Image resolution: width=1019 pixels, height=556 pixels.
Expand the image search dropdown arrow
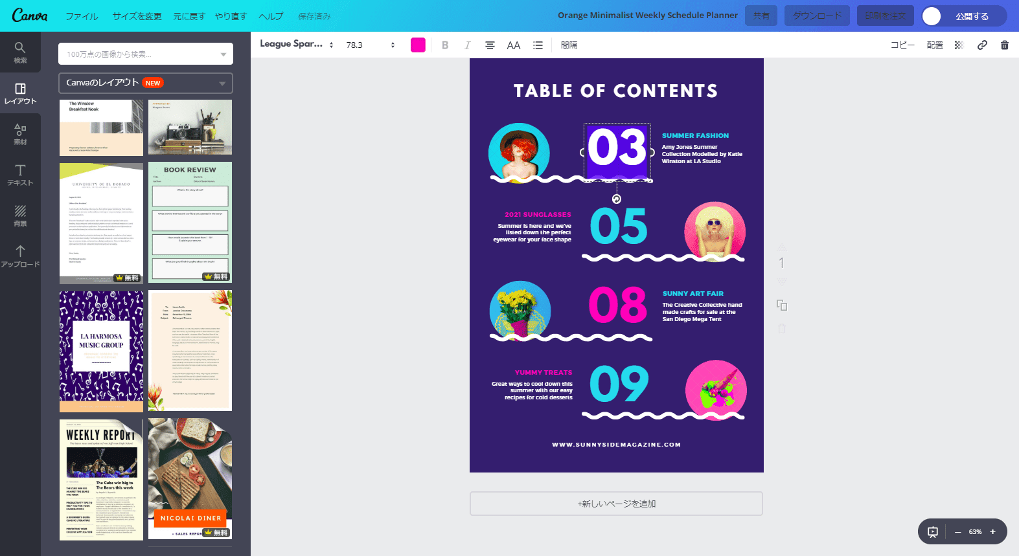coord(223,54)
